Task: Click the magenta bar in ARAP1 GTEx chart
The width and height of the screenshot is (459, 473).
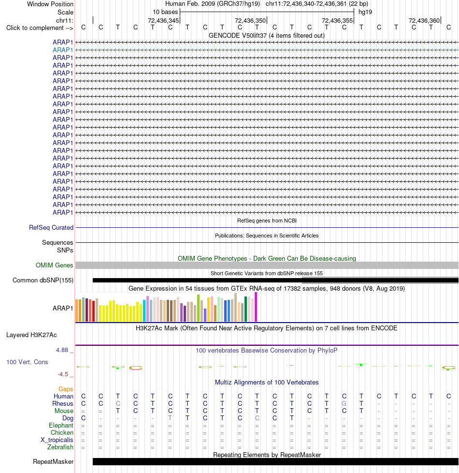Action: (256, 307)
